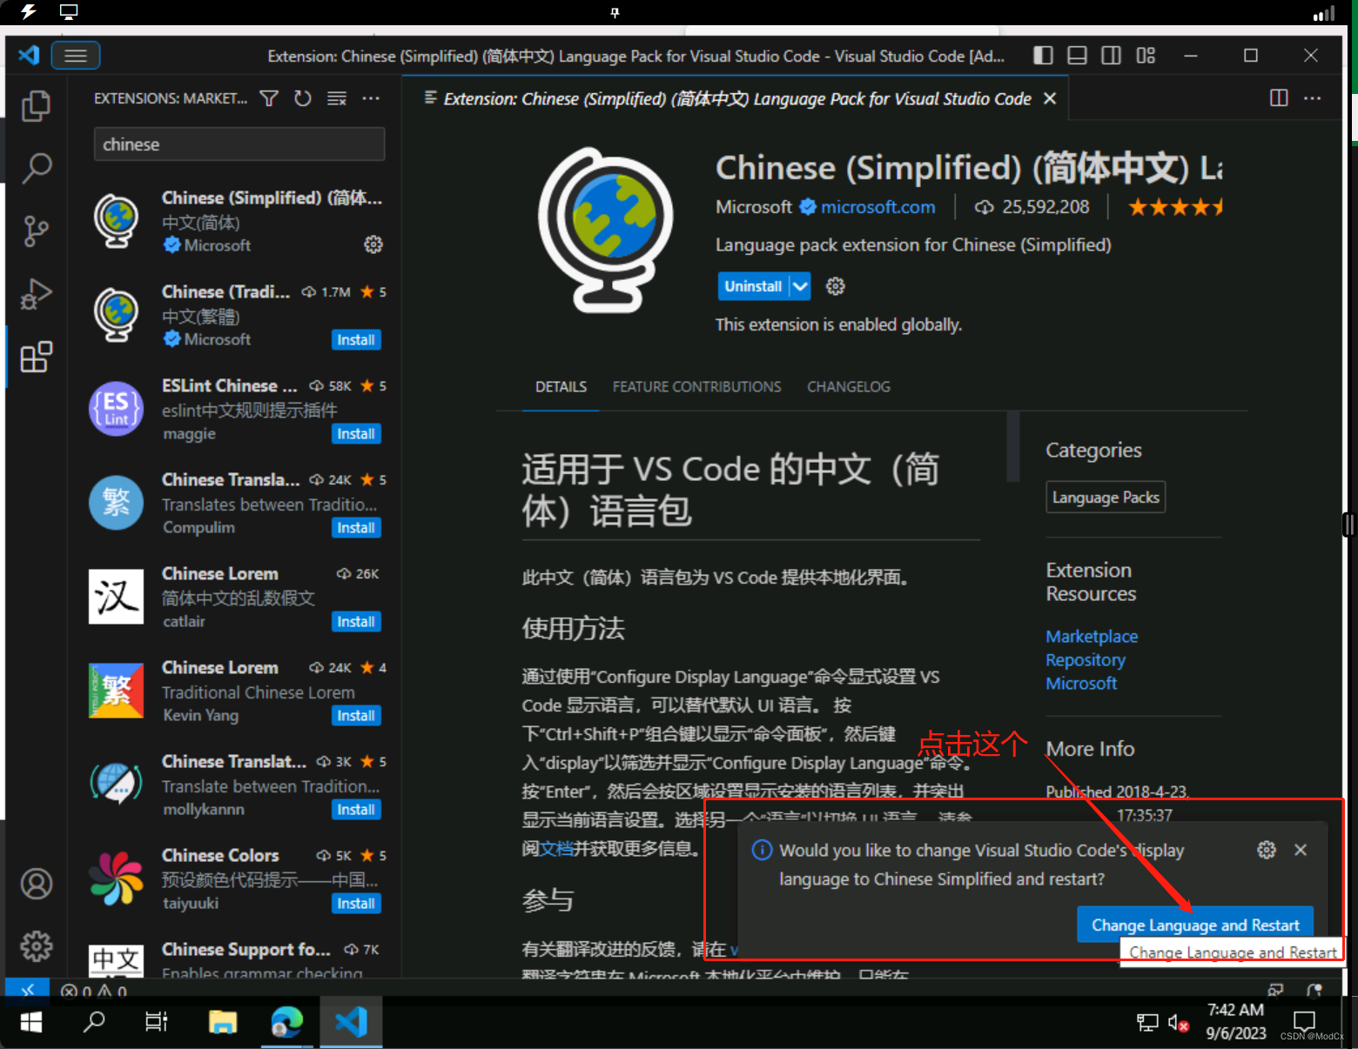This screenshot has height=1049, width=1358.
Task: Switch to the DETAILS tab
Action: pyautogui.click(x=561, y=387)
